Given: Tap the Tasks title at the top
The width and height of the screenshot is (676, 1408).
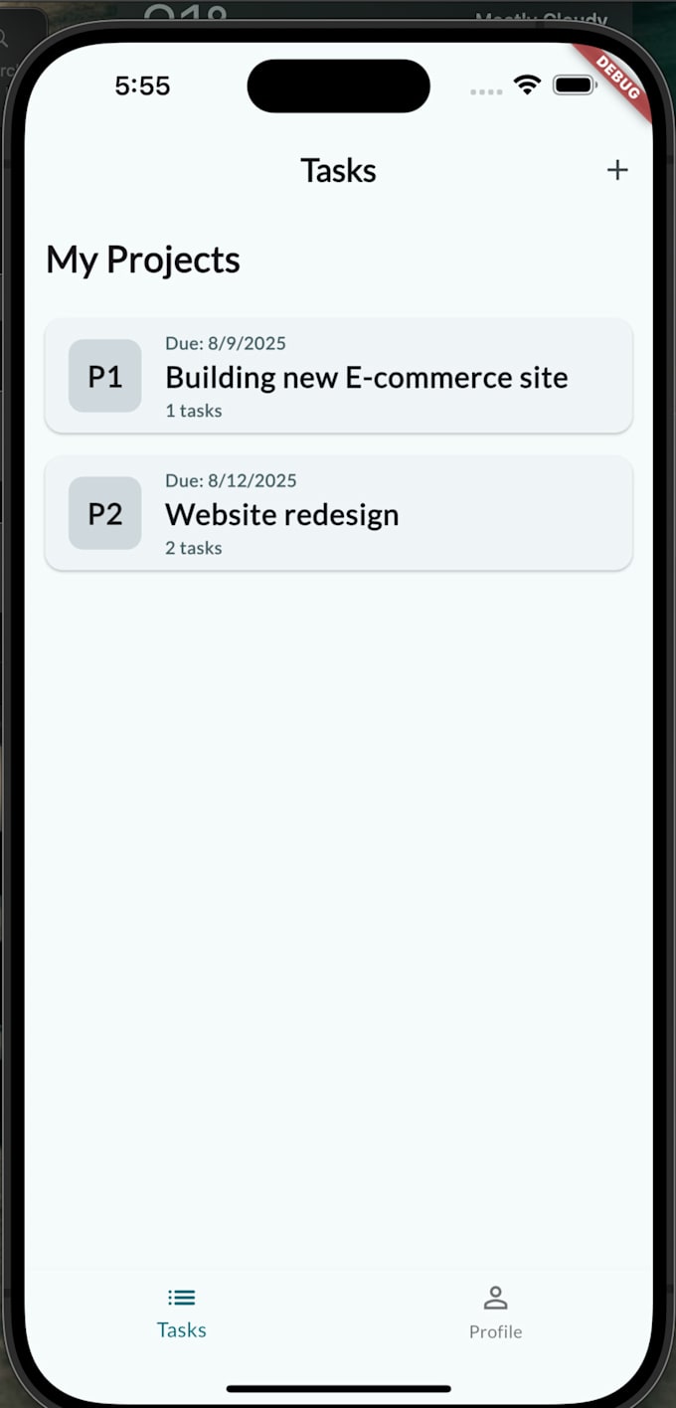Looking at the screenshot, I should click(338, 170).
